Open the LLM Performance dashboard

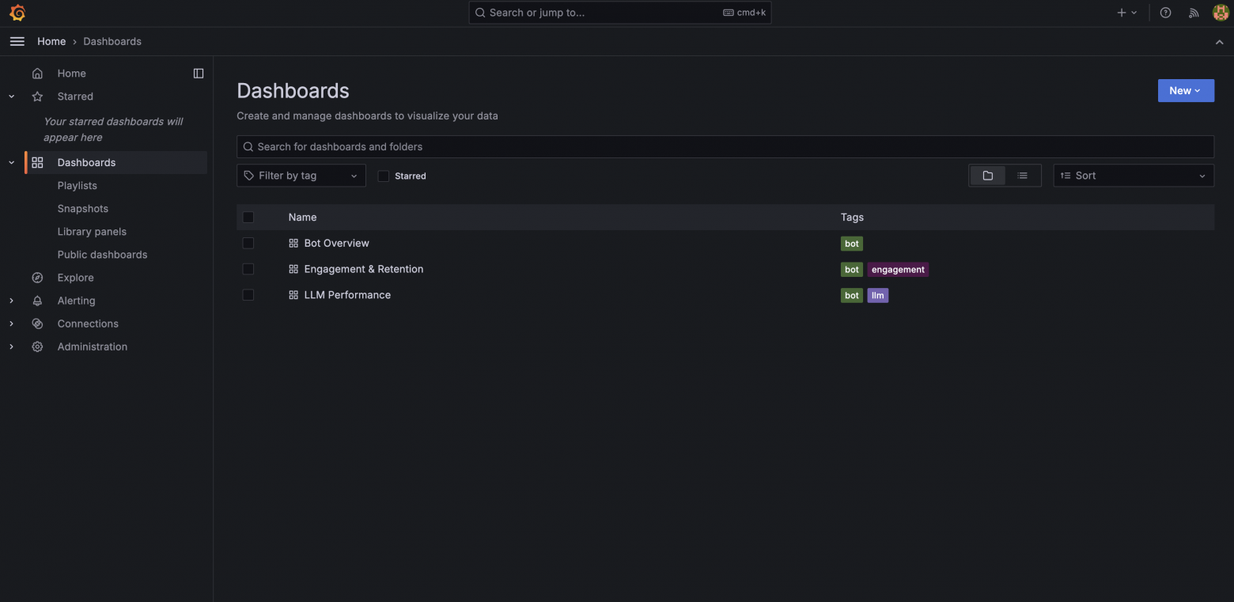tap(347, 294)
